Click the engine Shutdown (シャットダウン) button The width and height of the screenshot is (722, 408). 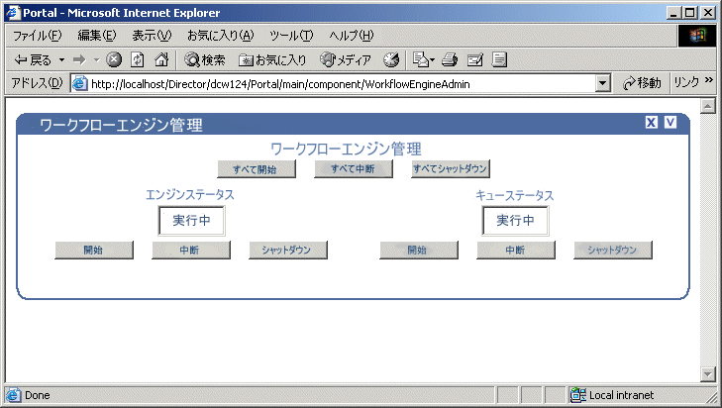click(x=288, y=251)
